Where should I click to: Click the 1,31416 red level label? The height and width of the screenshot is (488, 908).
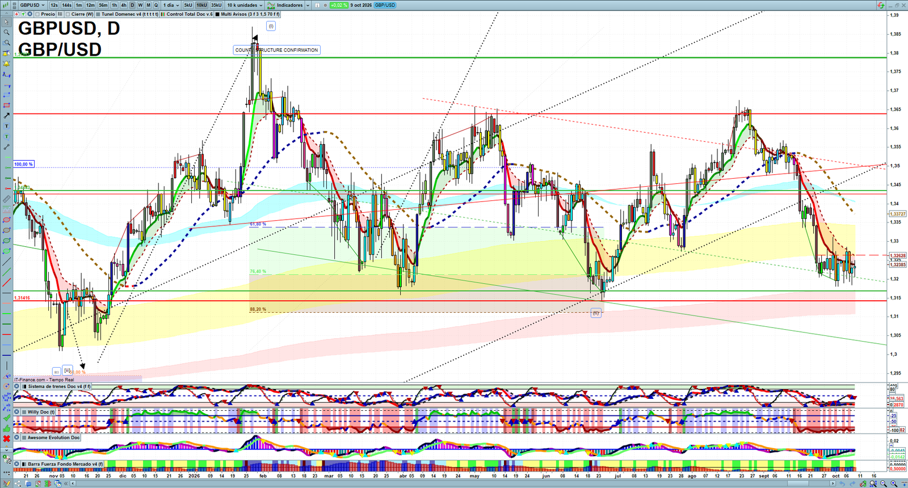(22, 298)
